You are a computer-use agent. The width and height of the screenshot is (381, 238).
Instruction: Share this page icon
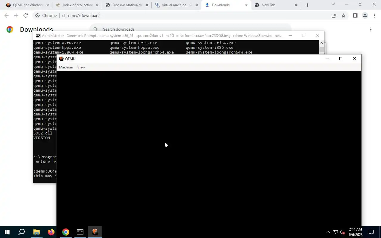[334, 15]
